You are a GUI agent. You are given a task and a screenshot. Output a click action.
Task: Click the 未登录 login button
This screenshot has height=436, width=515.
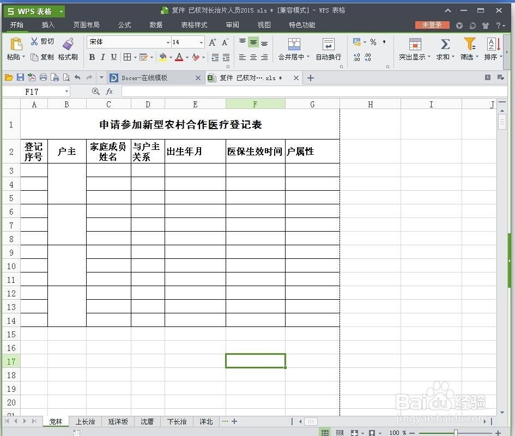pyautogui.click(x=432, y=25)
